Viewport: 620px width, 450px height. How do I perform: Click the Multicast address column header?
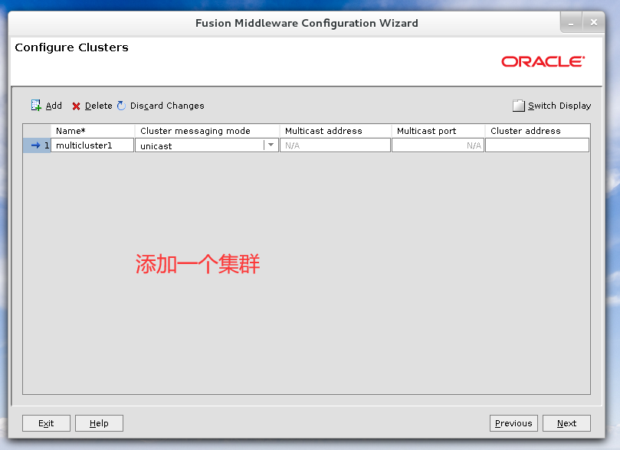point(336,131)
